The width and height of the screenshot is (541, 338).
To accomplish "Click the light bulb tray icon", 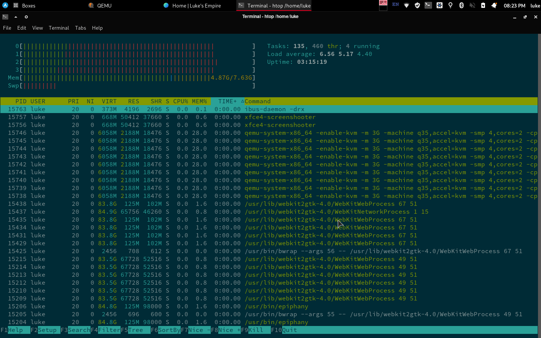I will 450,5.
